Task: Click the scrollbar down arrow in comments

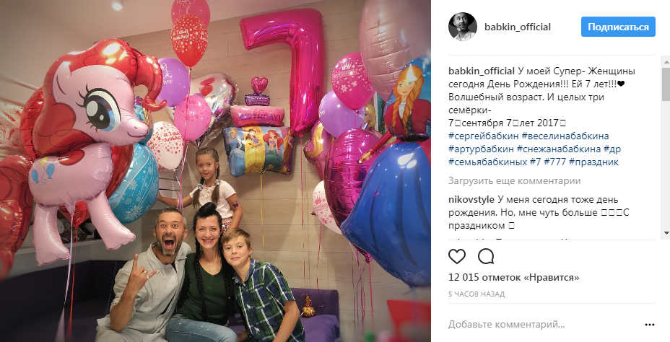Action: coord(666,233)
